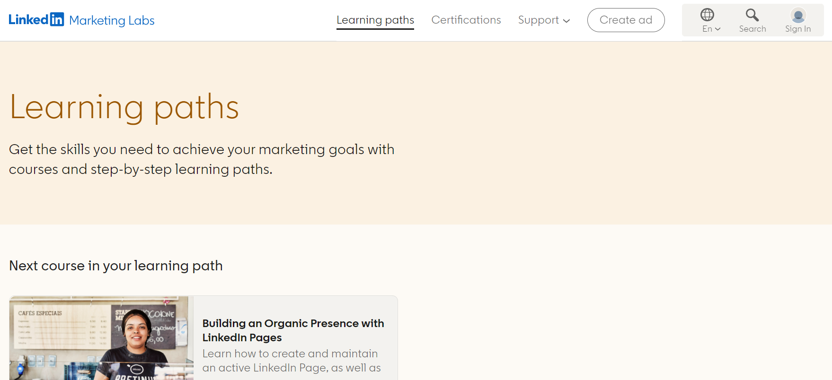Image resolution: width=832 pixels, height=380 pixels.
Task: Click the Create ad button
Action: (626, 20)
